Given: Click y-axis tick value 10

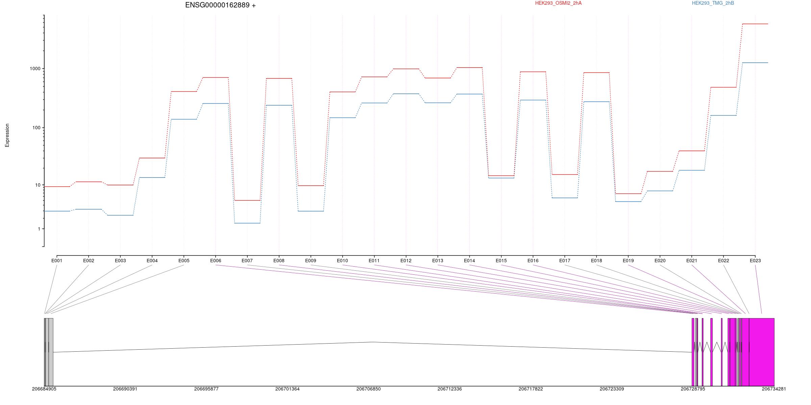Looking at the screenshot, I should coord(38,185).
